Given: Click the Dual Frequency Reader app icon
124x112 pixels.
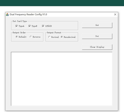Looking at the screenshot, I should coord(7,15).
